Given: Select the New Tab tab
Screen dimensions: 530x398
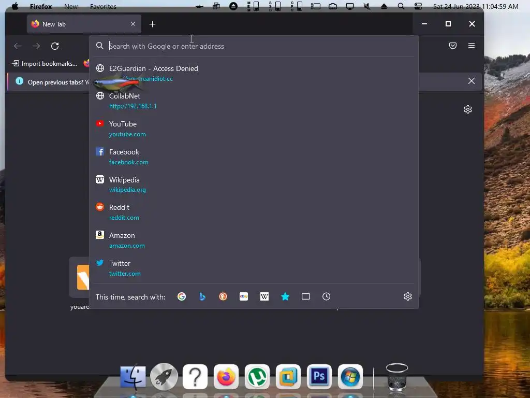Looking at the screenshot, I should click(x=84, y=24).
